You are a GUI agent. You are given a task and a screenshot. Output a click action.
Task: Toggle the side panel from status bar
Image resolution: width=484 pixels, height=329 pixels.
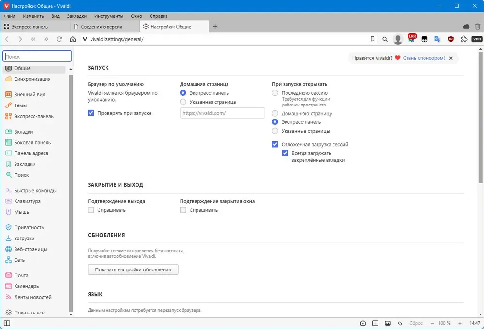click(x=7, y=323)
